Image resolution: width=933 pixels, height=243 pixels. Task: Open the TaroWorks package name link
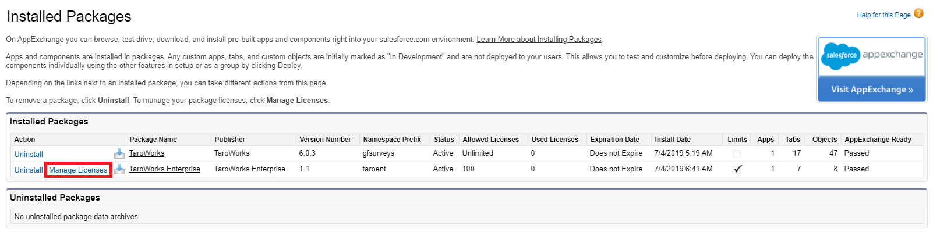point(147,153)
